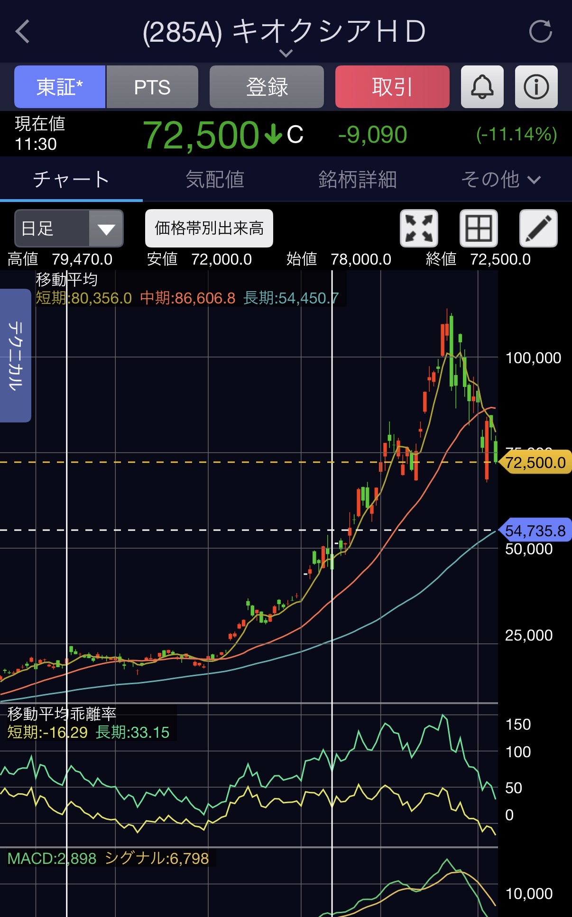The image size is (572, 917).
Task: Refresh the stock quote data
Action: (x=540, y=32)
